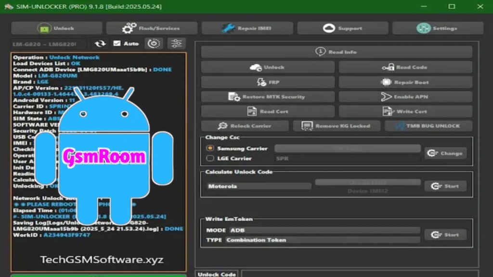Select the LGE Carrier radio button
This screenshot has height=277, width=493.
pos(210,158)
